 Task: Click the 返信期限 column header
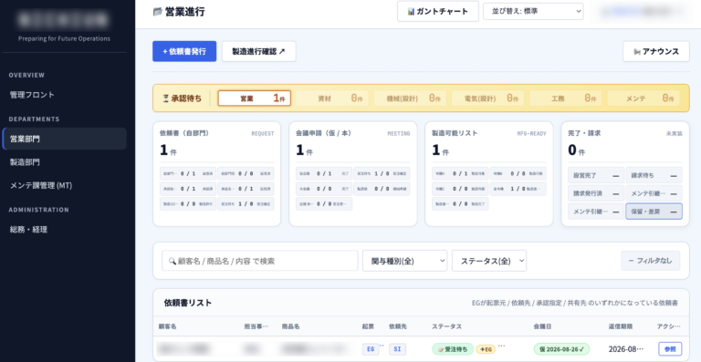621,326
